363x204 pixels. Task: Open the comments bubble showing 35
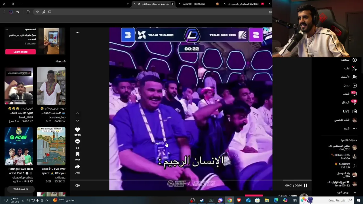click(x=77, y=142)
